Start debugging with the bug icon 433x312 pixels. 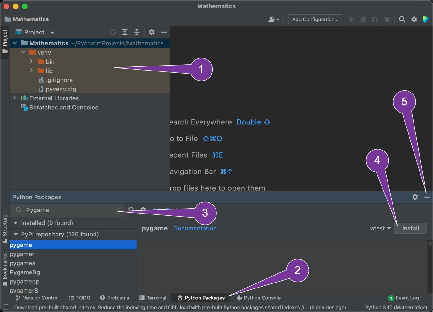click(x=363, y=19)
